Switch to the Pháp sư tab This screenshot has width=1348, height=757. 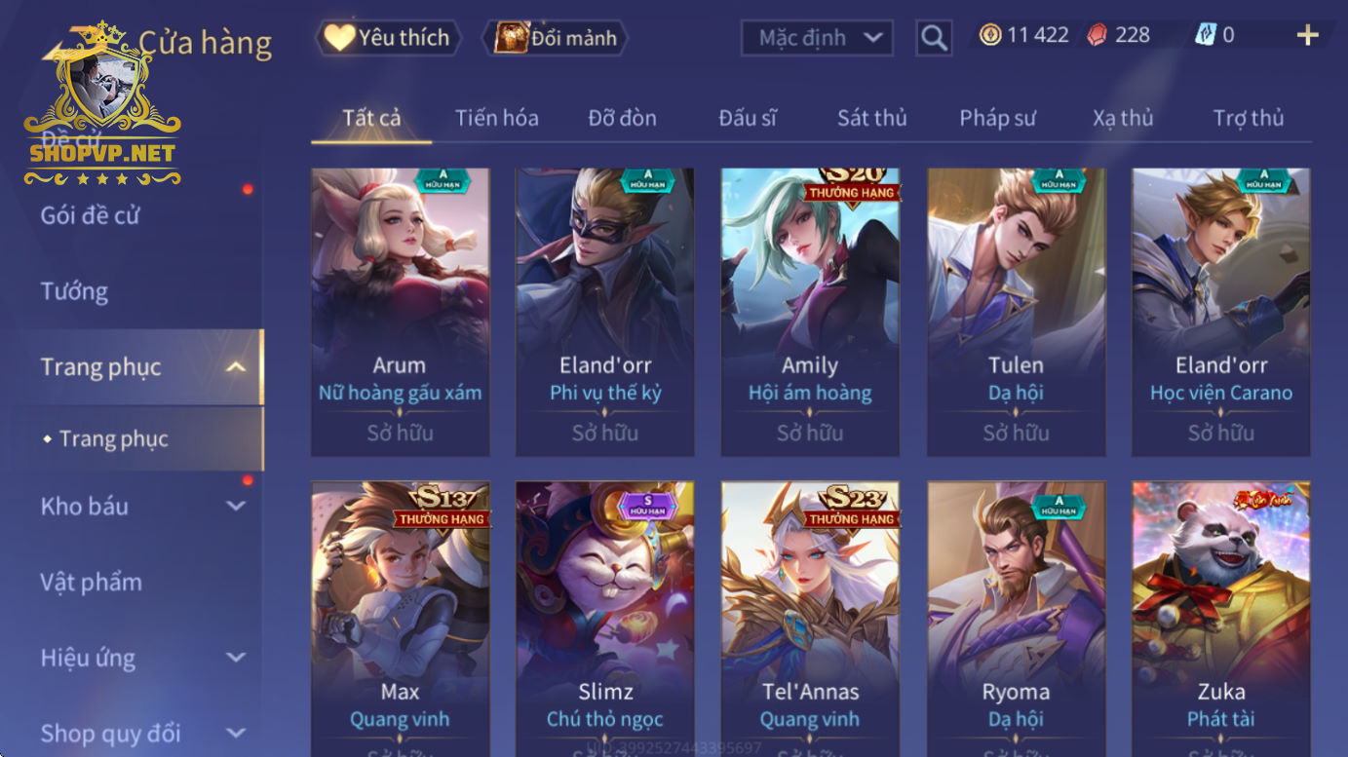click(997, 118)
